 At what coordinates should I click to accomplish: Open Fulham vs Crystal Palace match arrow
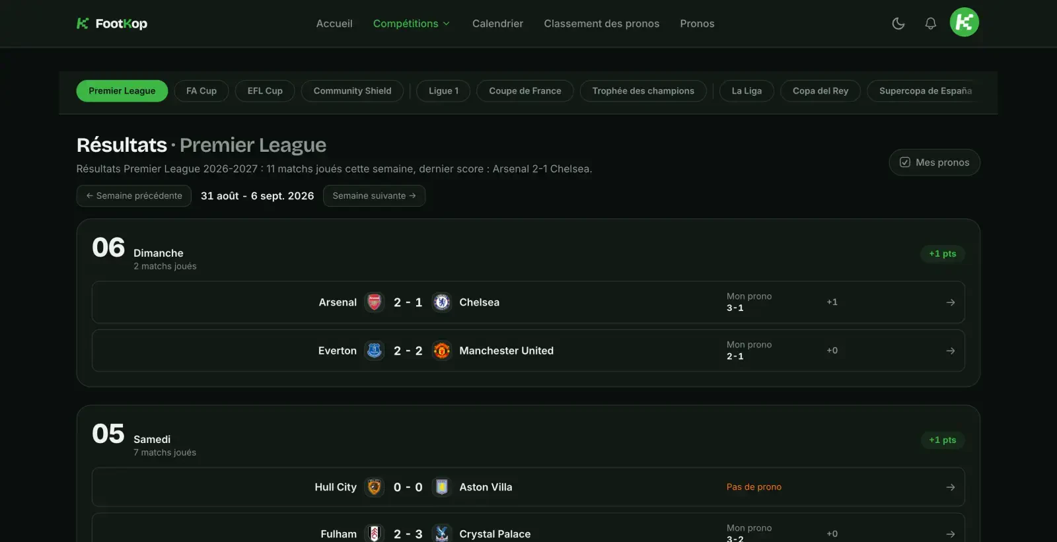click(x=951, y=533)
